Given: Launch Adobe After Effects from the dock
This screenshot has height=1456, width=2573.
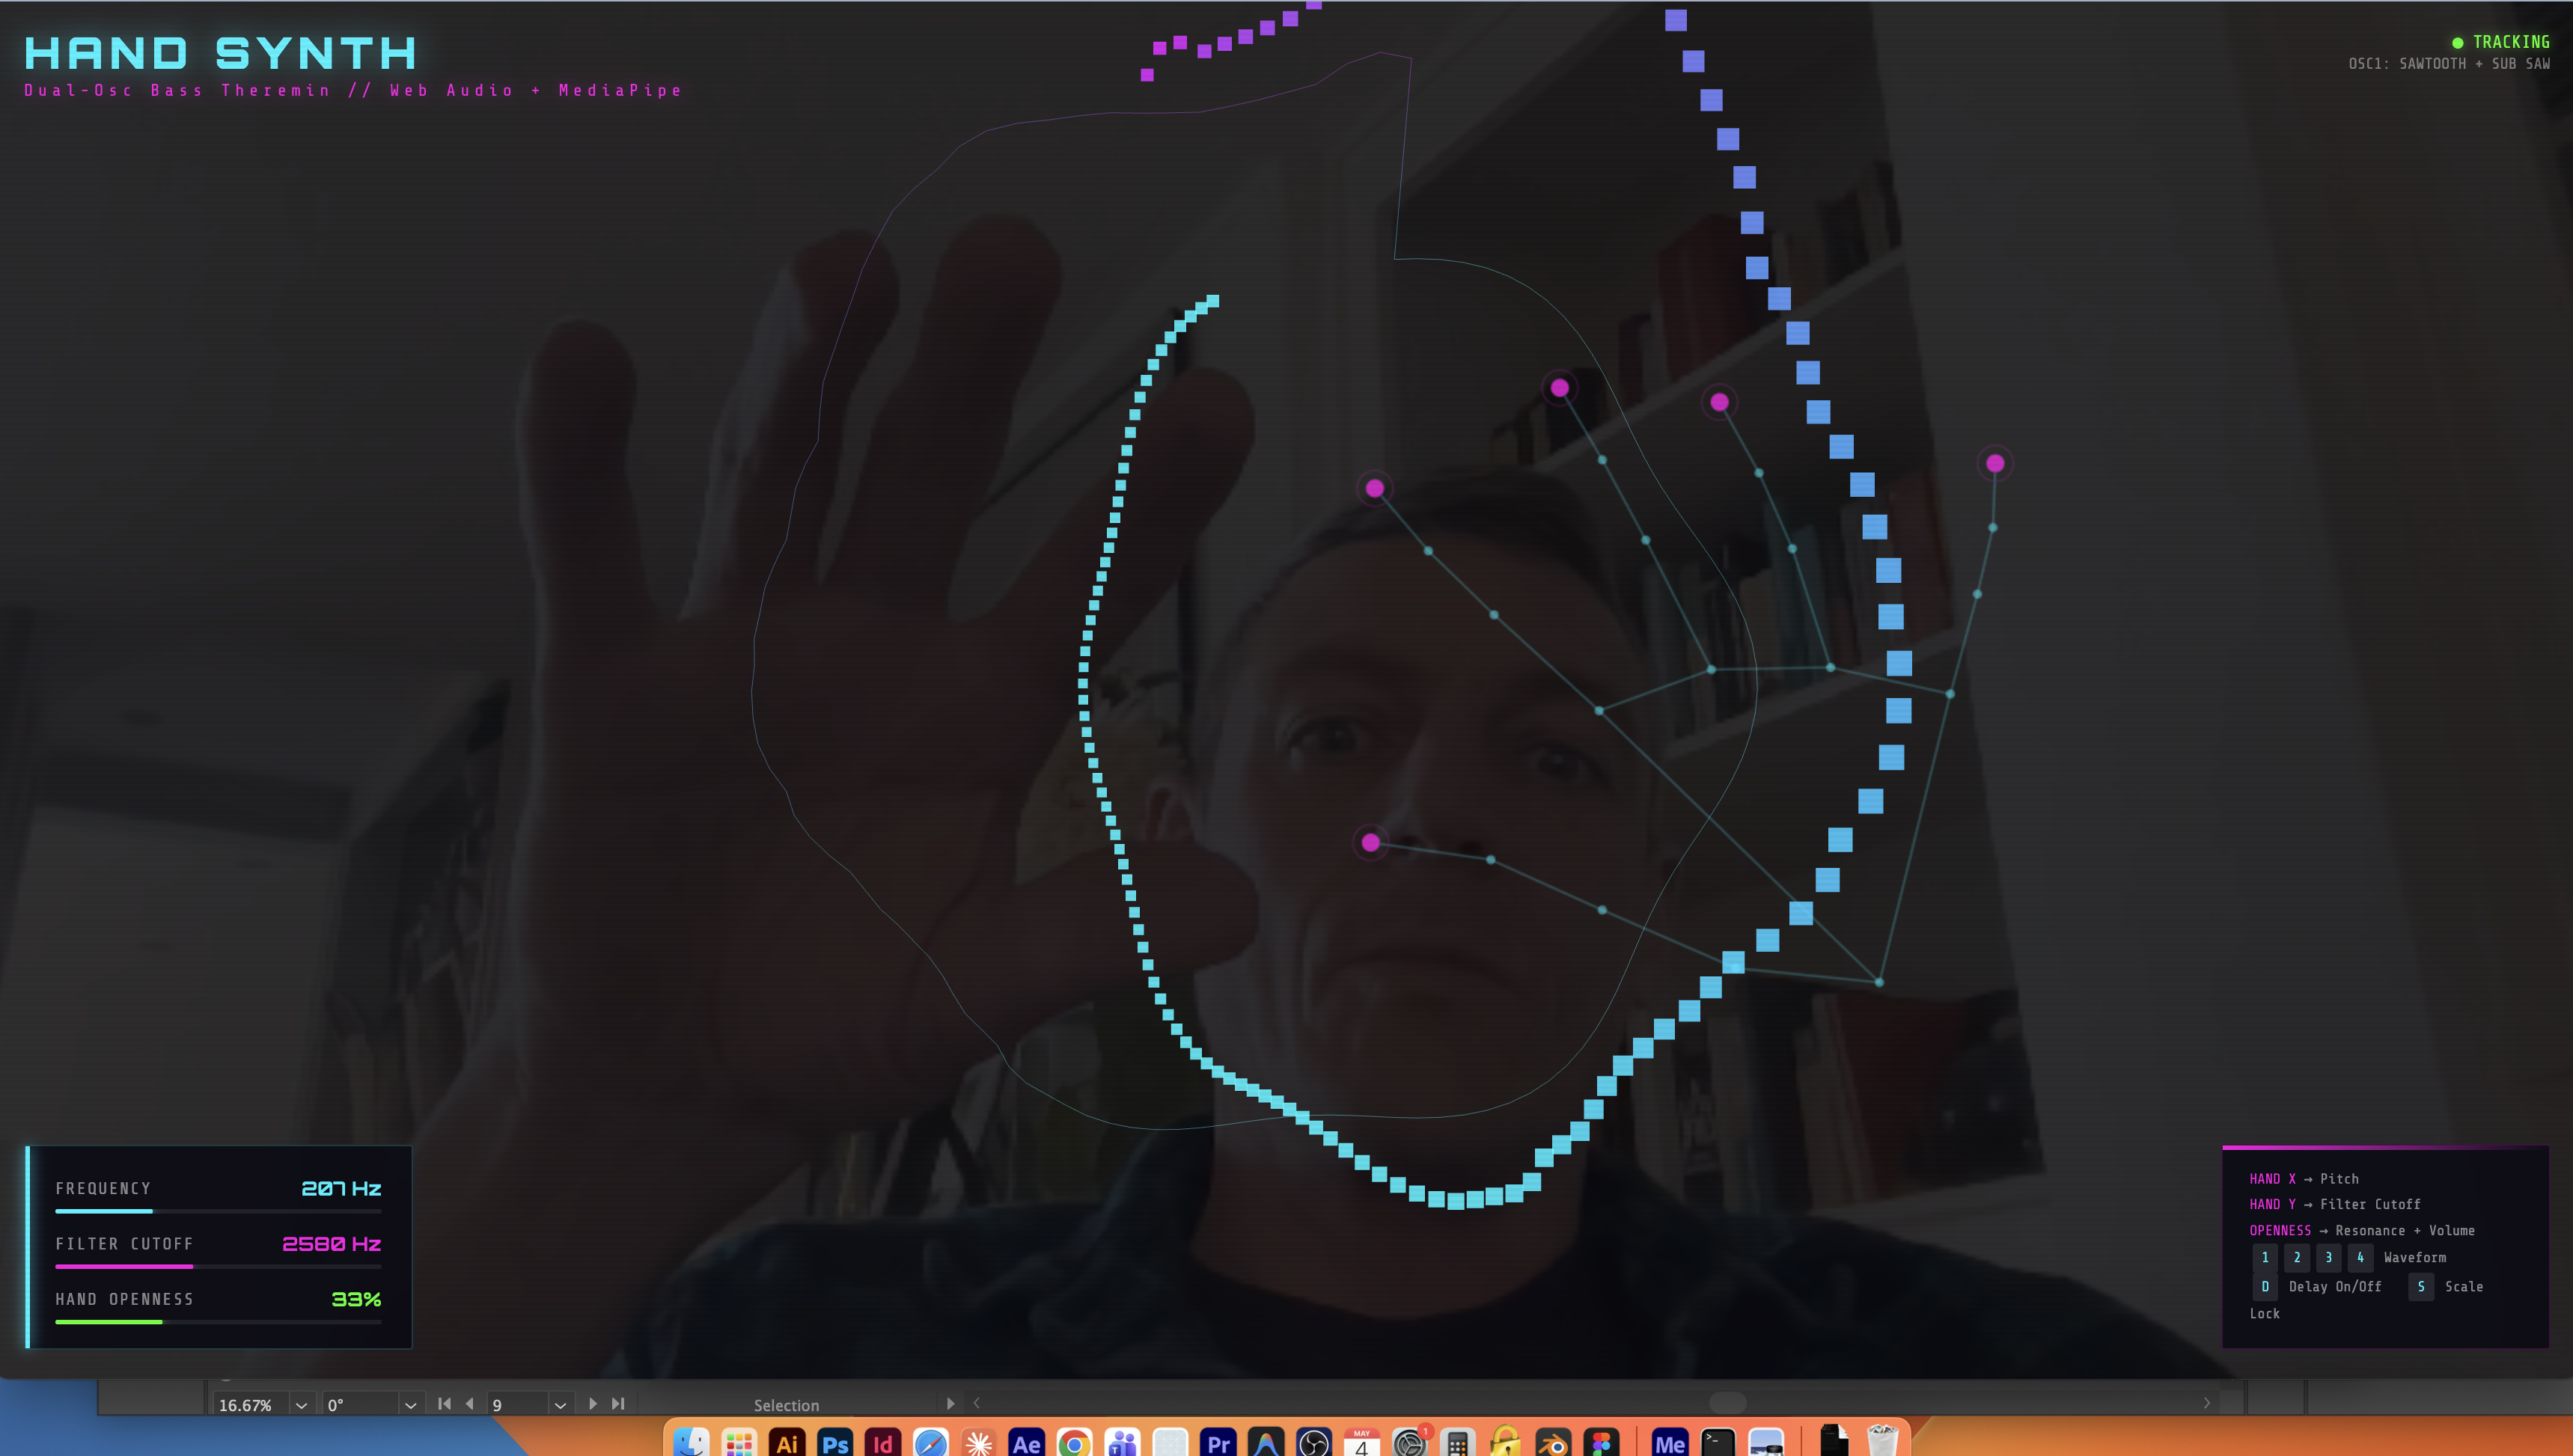Looking at the screenshot, I should click(x=1027, y=1442).
